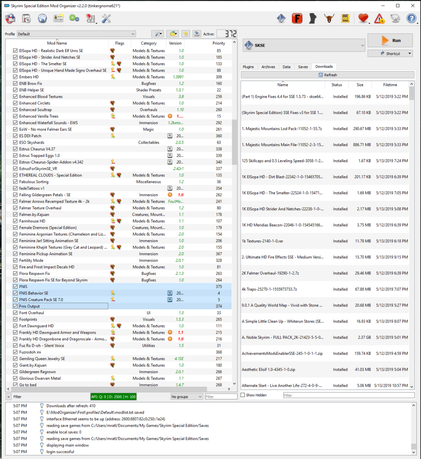
Task: Sort downloads by the Filetime column header
Action: (x=390, y=85)
